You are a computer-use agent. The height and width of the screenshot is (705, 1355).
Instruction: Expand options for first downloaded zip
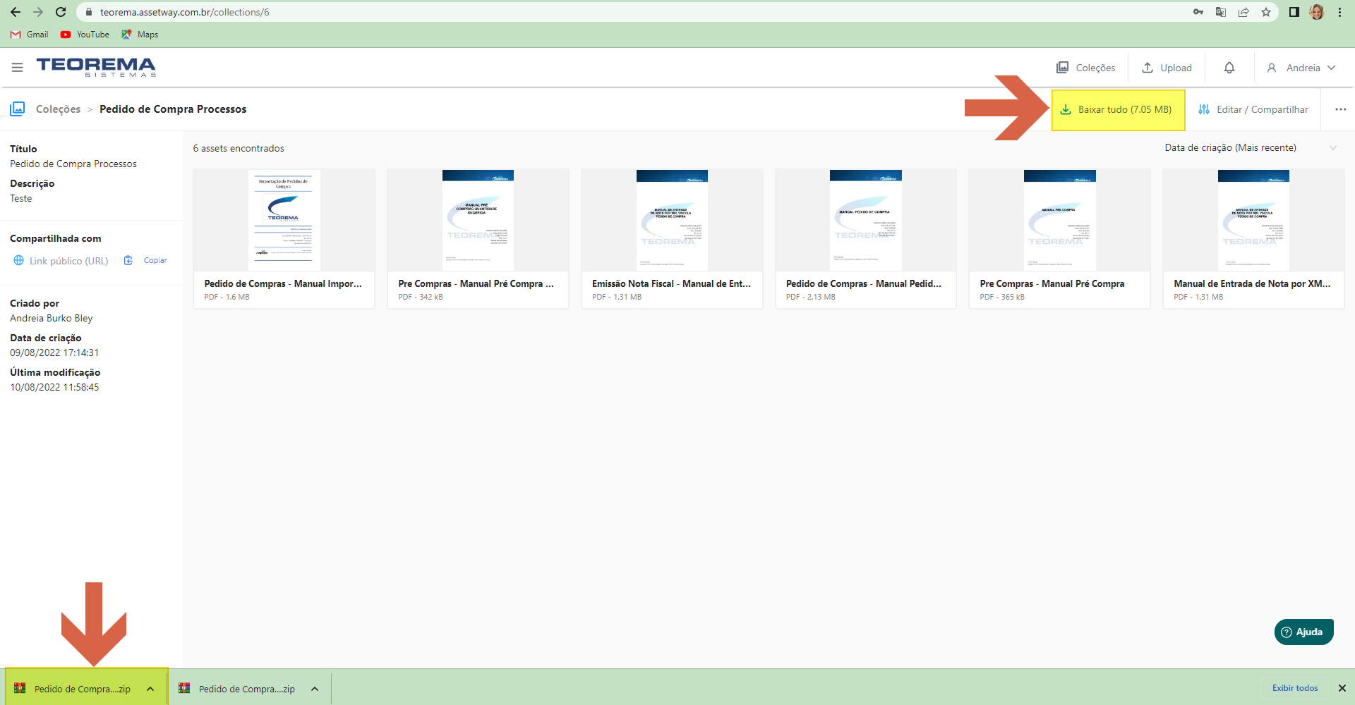(x=150, y=689)
